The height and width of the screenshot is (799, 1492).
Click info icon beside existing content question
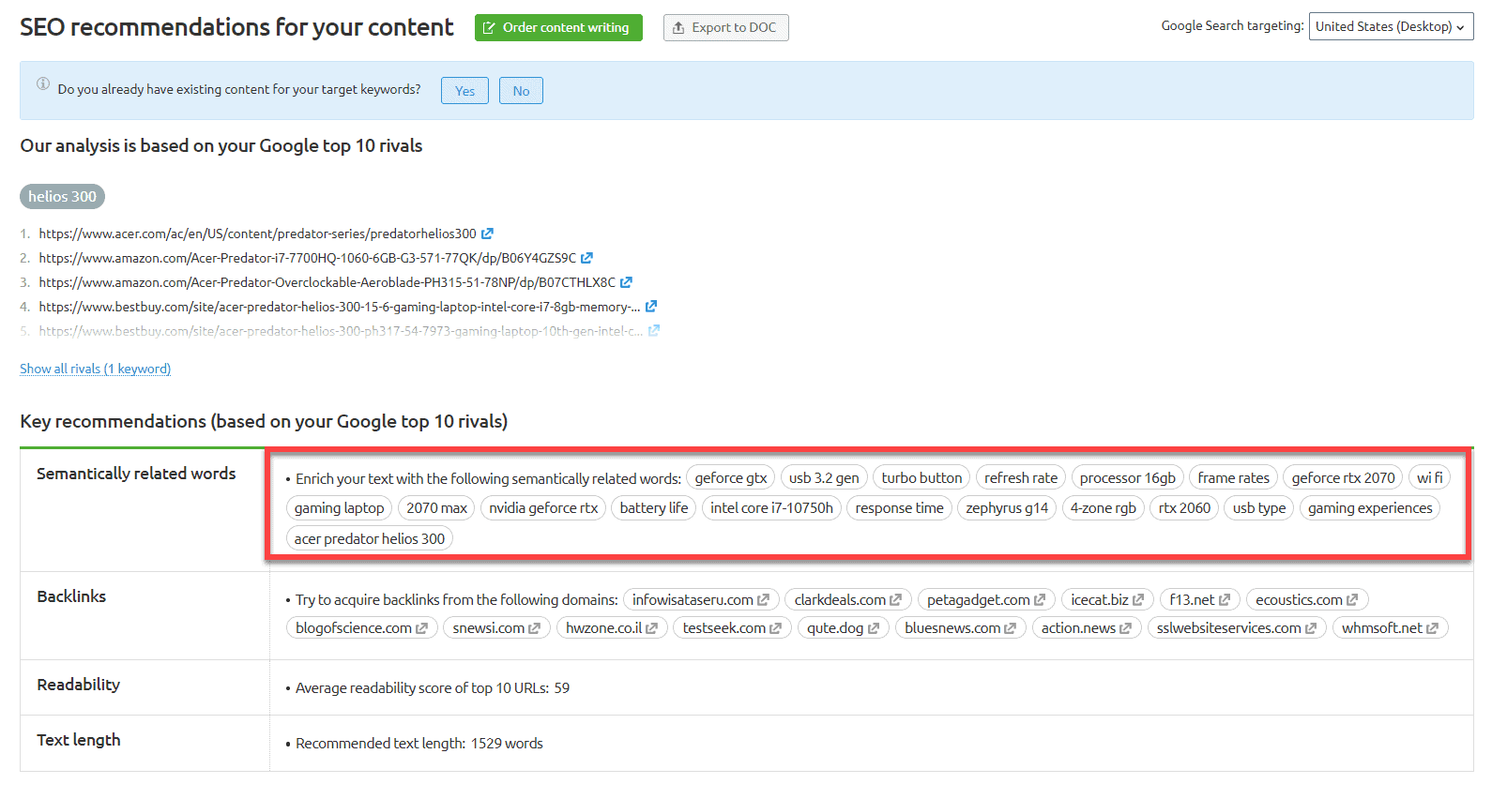[43, 83]
